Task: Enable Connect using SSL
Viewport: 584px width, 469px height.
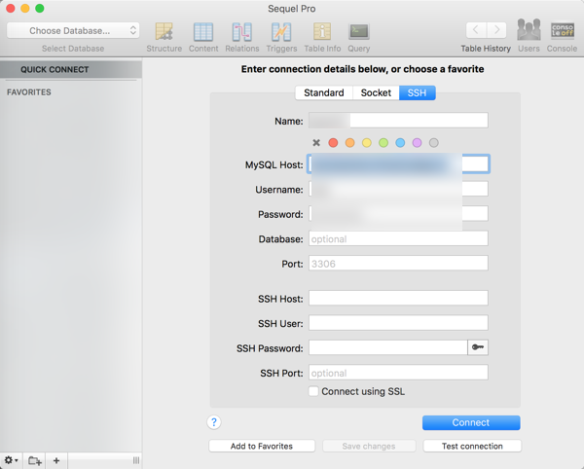Action: (313, 391)
